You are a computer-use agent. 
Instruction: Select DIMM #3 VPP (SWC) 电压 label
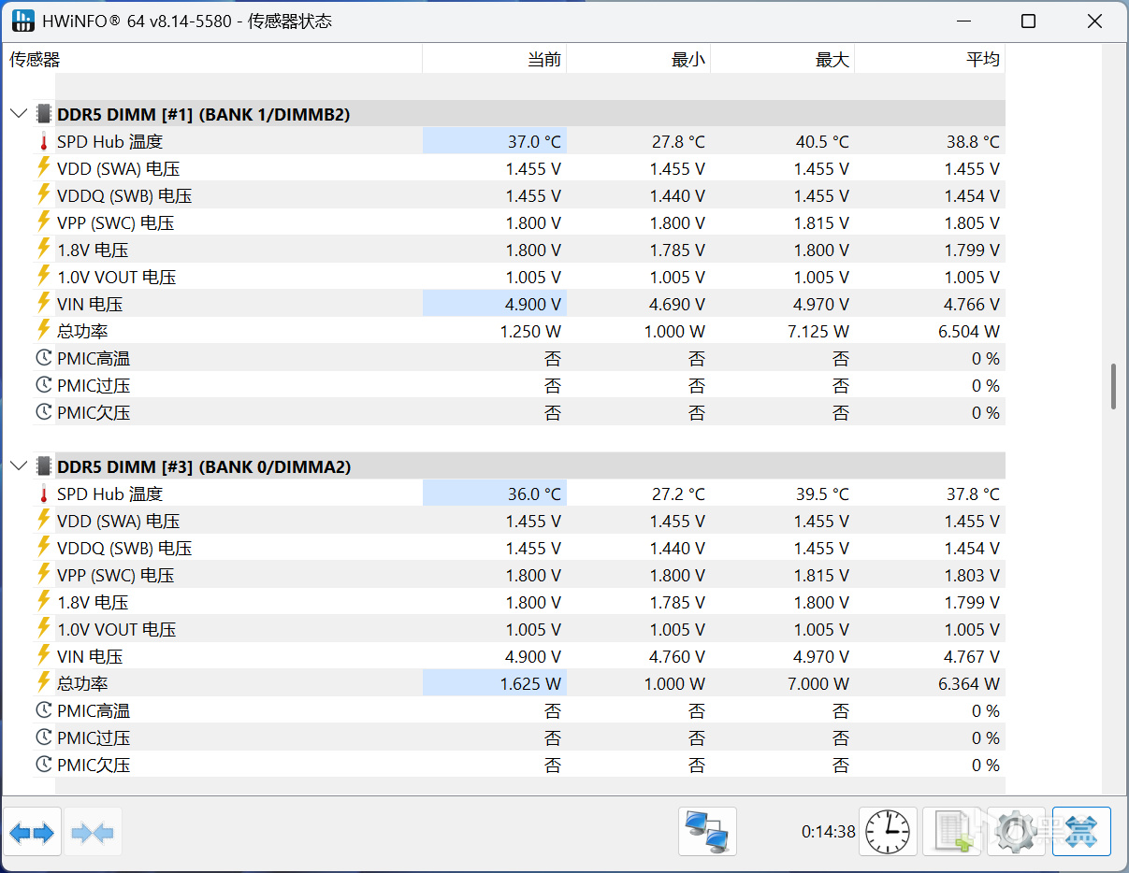[115, 575]
